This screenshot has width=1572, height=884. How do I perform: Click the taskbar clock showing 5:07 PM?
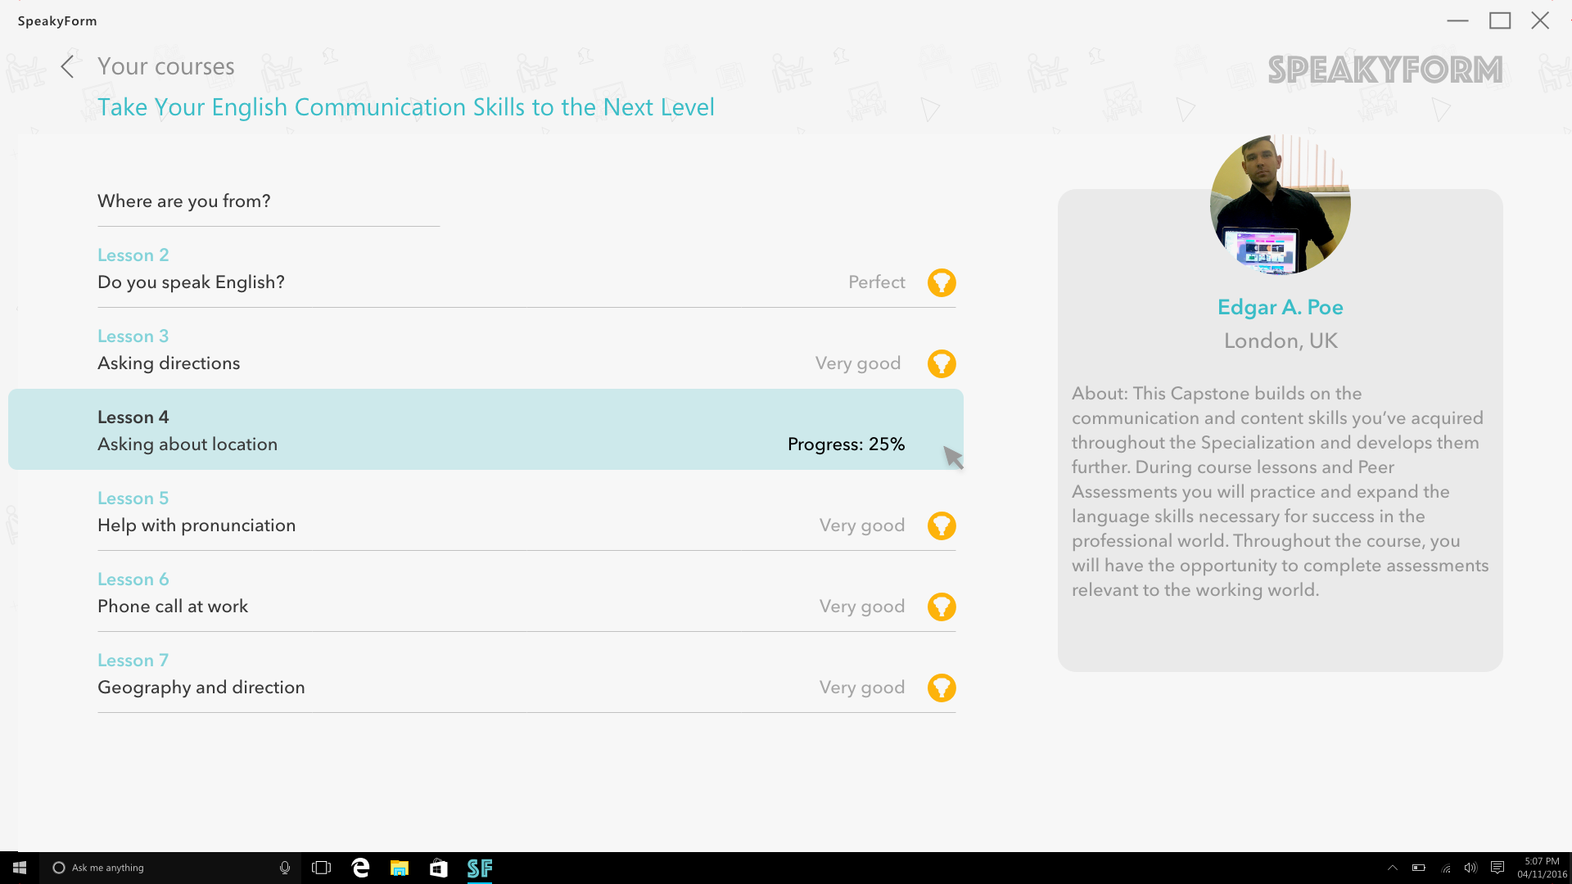coord(1542,868)
